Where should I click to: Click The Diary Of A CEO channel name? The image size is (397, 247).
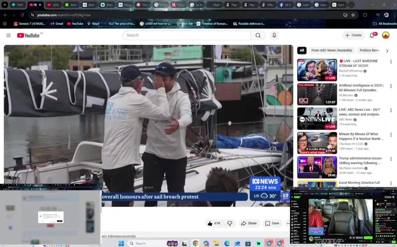351,144
